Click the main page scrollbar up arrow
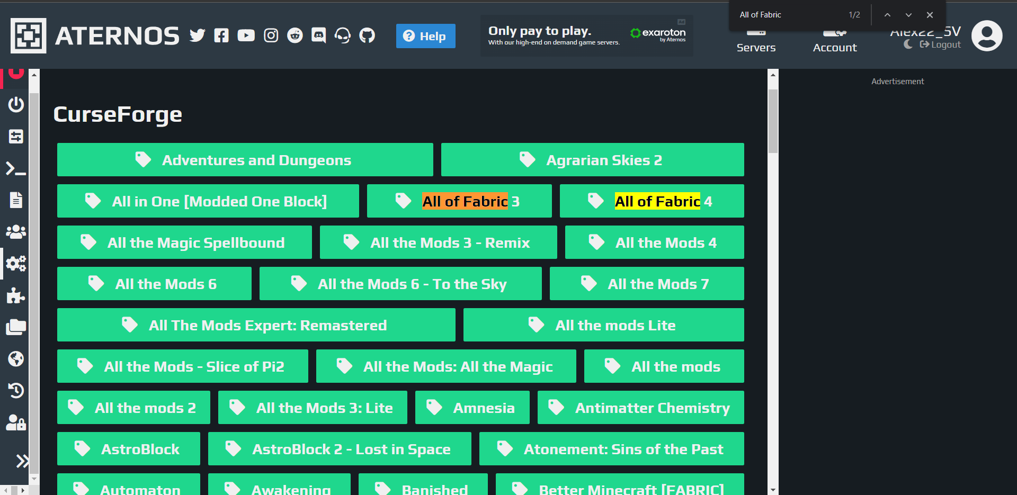This screenshot has height=495, width=1017. (773, 75)
